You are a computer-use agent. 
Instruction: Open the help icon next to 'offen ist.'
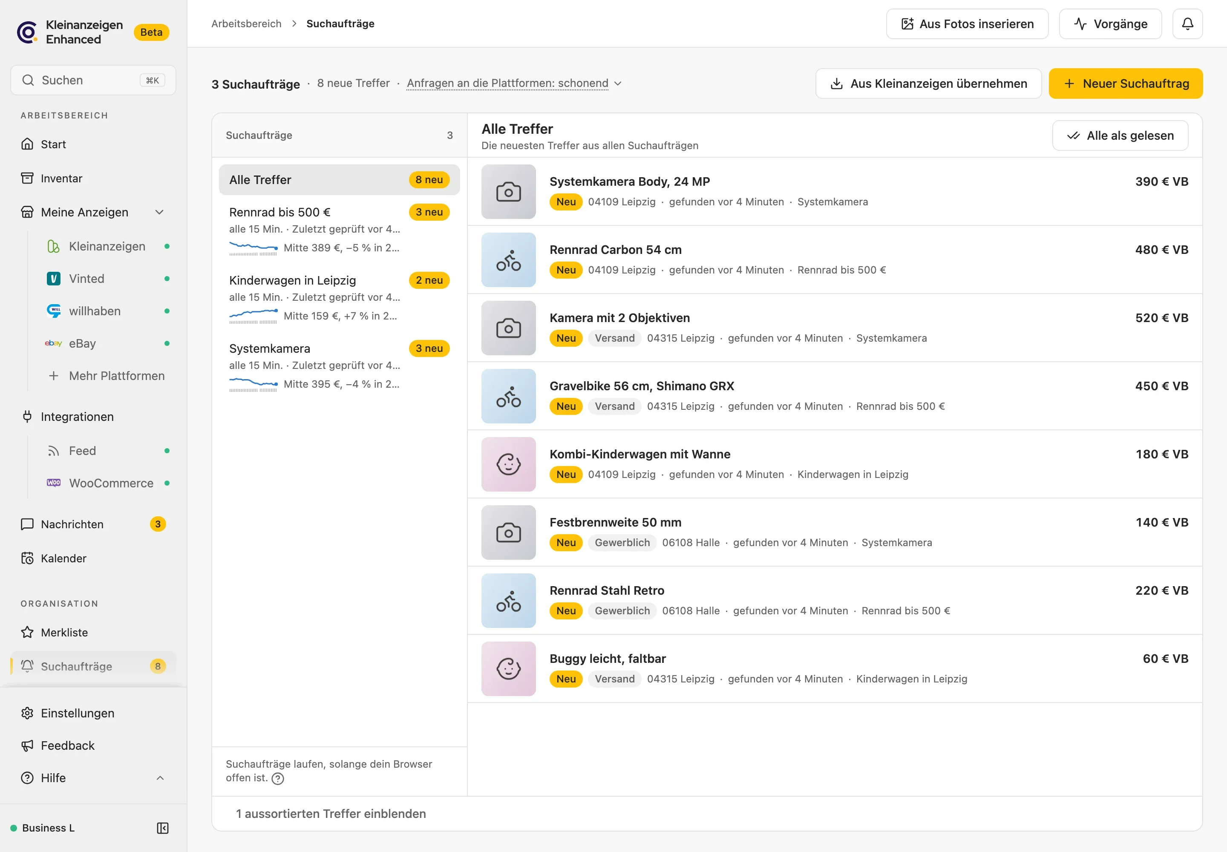(x=278, y=778)
